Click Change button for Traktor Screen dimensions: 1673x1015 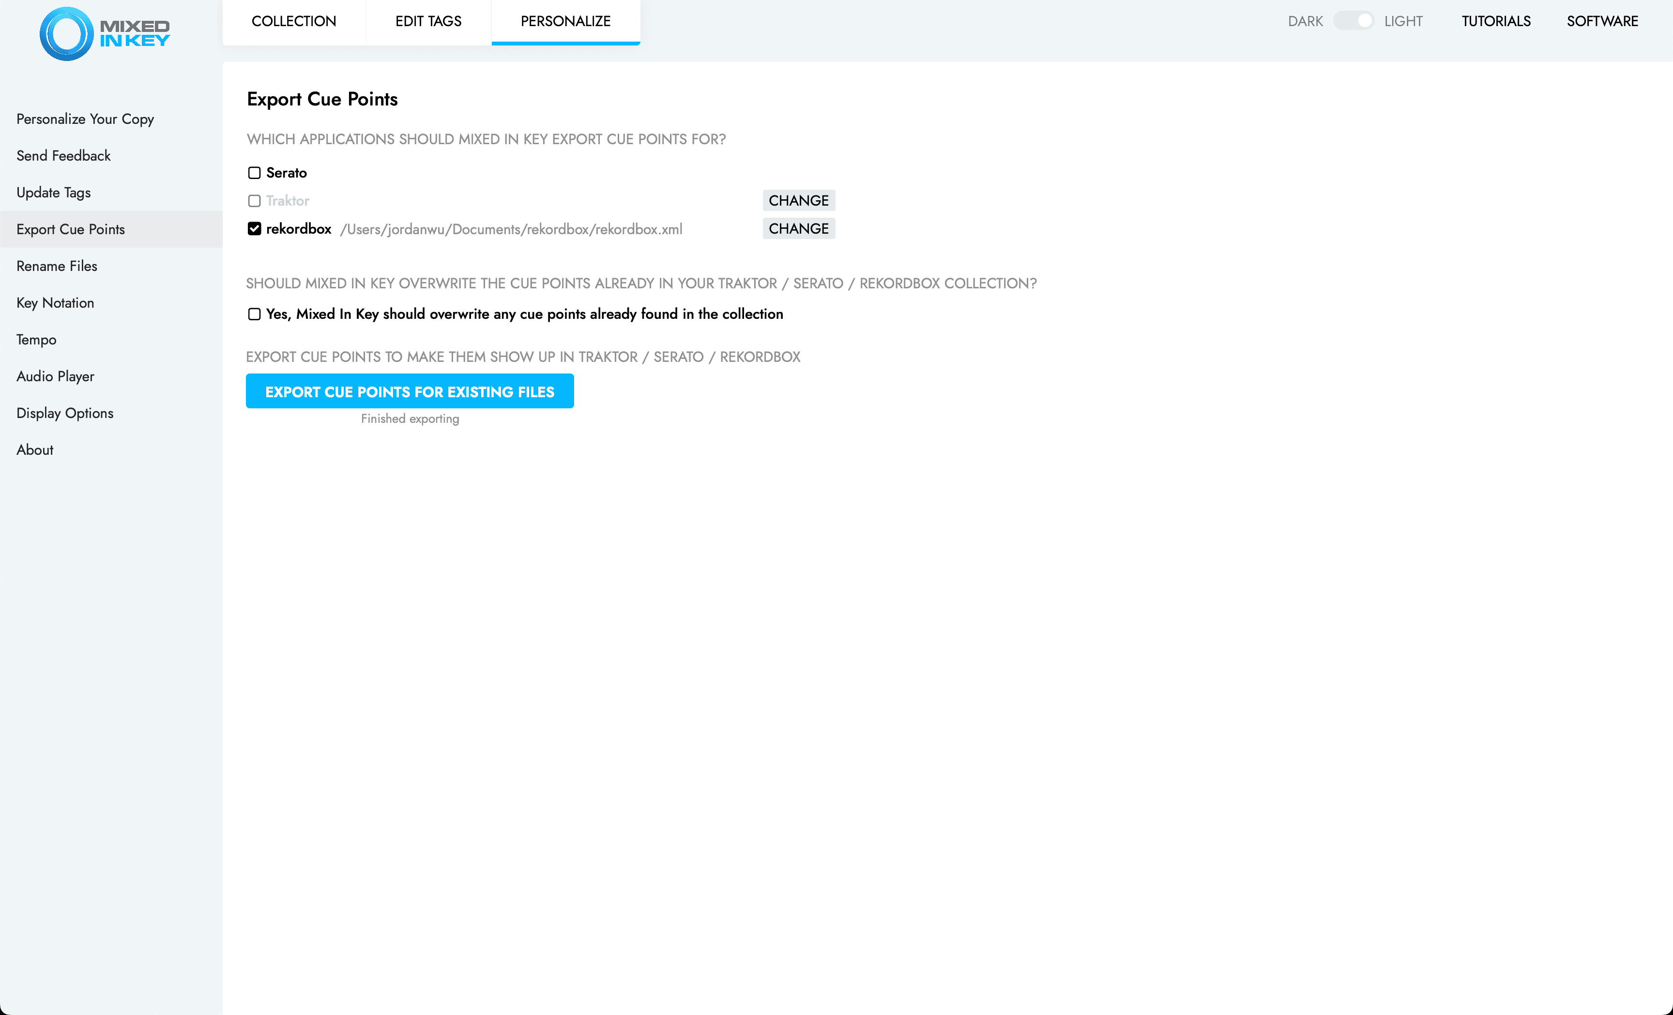798,200
